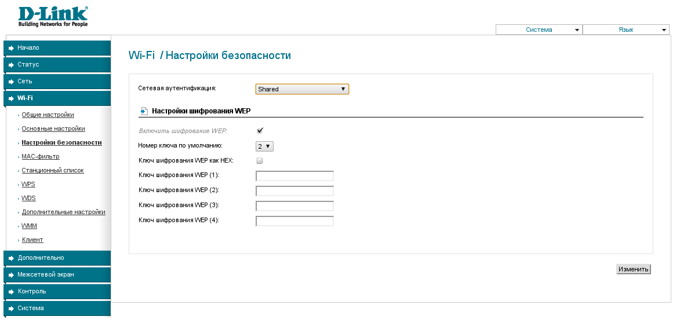This screenshot has width=680, height=320.
Task: Open the WPS settings link
Action: (x=28, y=184)
